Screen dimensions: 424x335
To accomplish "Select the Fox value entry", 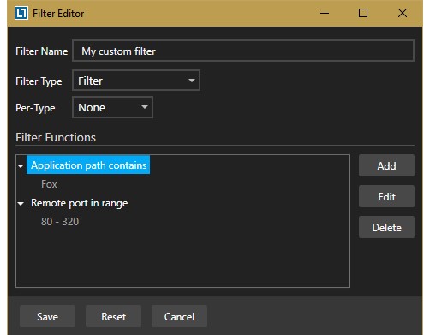I will (49, 184).
